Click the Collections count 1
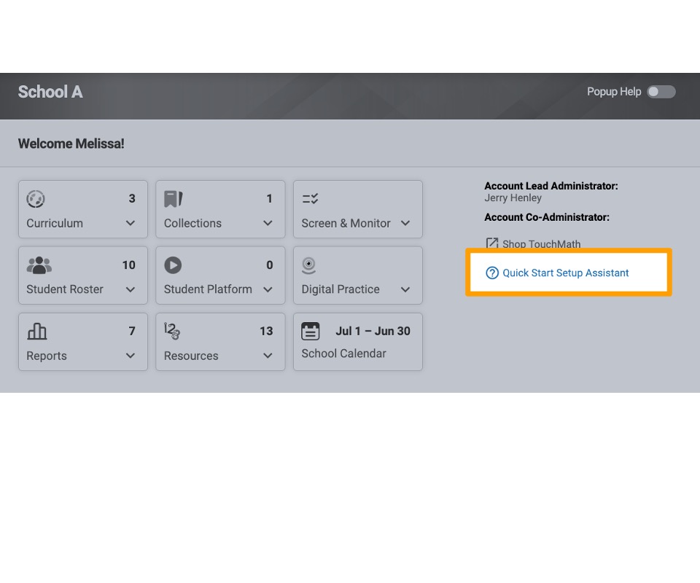 click(x=269, y=198)
